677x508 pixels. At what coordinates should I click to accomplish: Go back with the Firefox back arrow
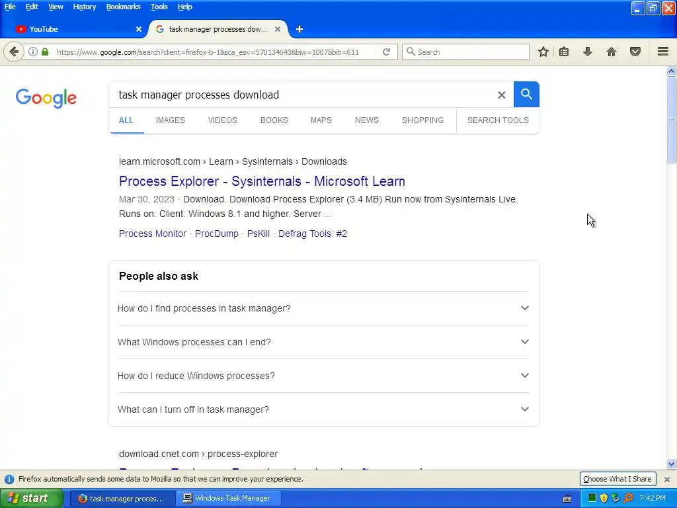pos(13,52)
